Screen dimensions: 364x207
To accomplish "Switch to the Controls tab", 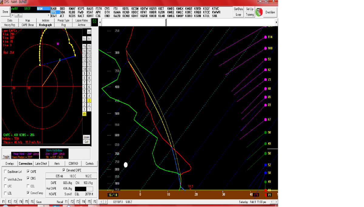I will pyautogui.click(x=89, y=164).
